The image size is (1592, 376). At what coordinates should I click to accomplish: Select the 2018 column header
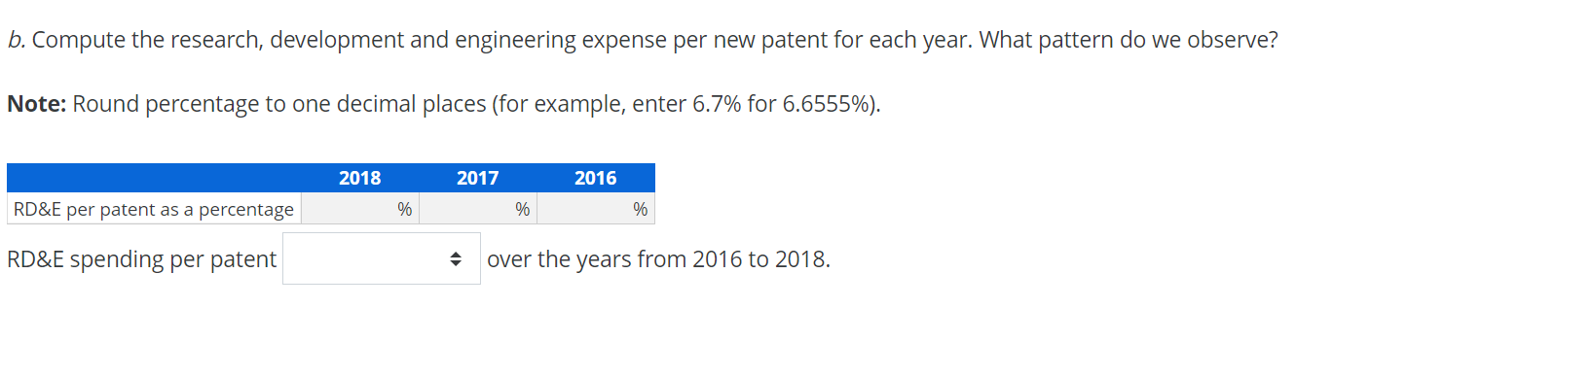[360, 178]
